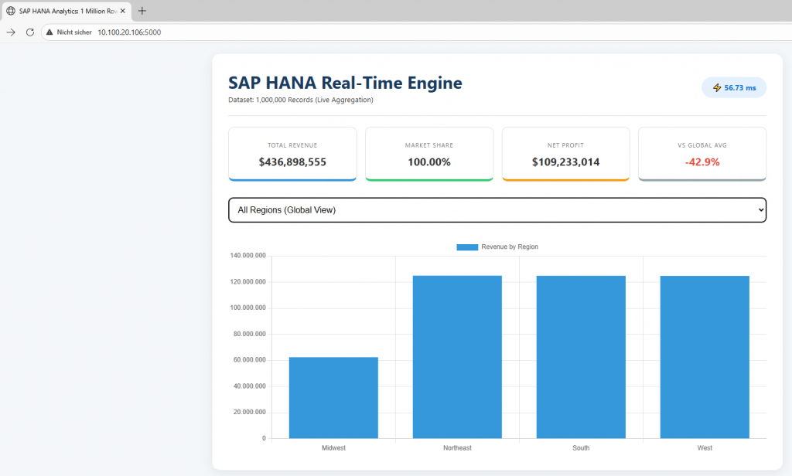792x476 pixels.
Task: Open the 'All Regions (Global View)' dropdown
Action: tap(497, 210)
